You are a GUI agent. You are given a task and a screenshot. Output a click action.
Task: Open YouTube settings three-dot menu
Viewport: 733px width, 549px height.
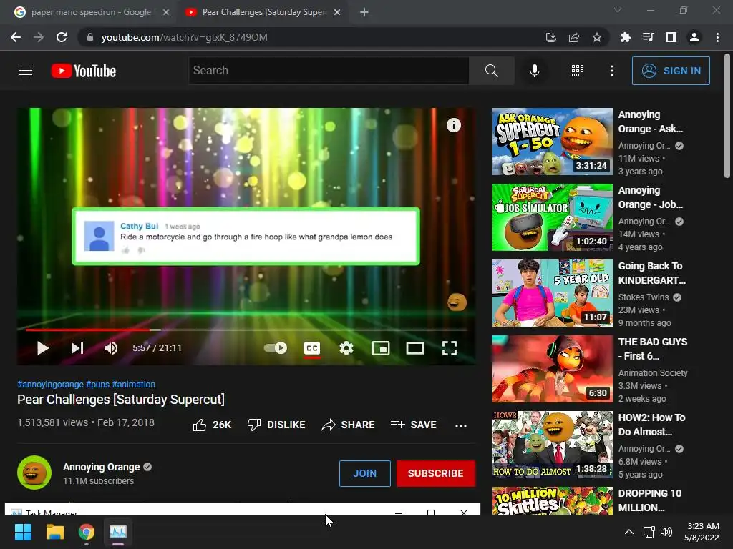(x=611, y=71)
